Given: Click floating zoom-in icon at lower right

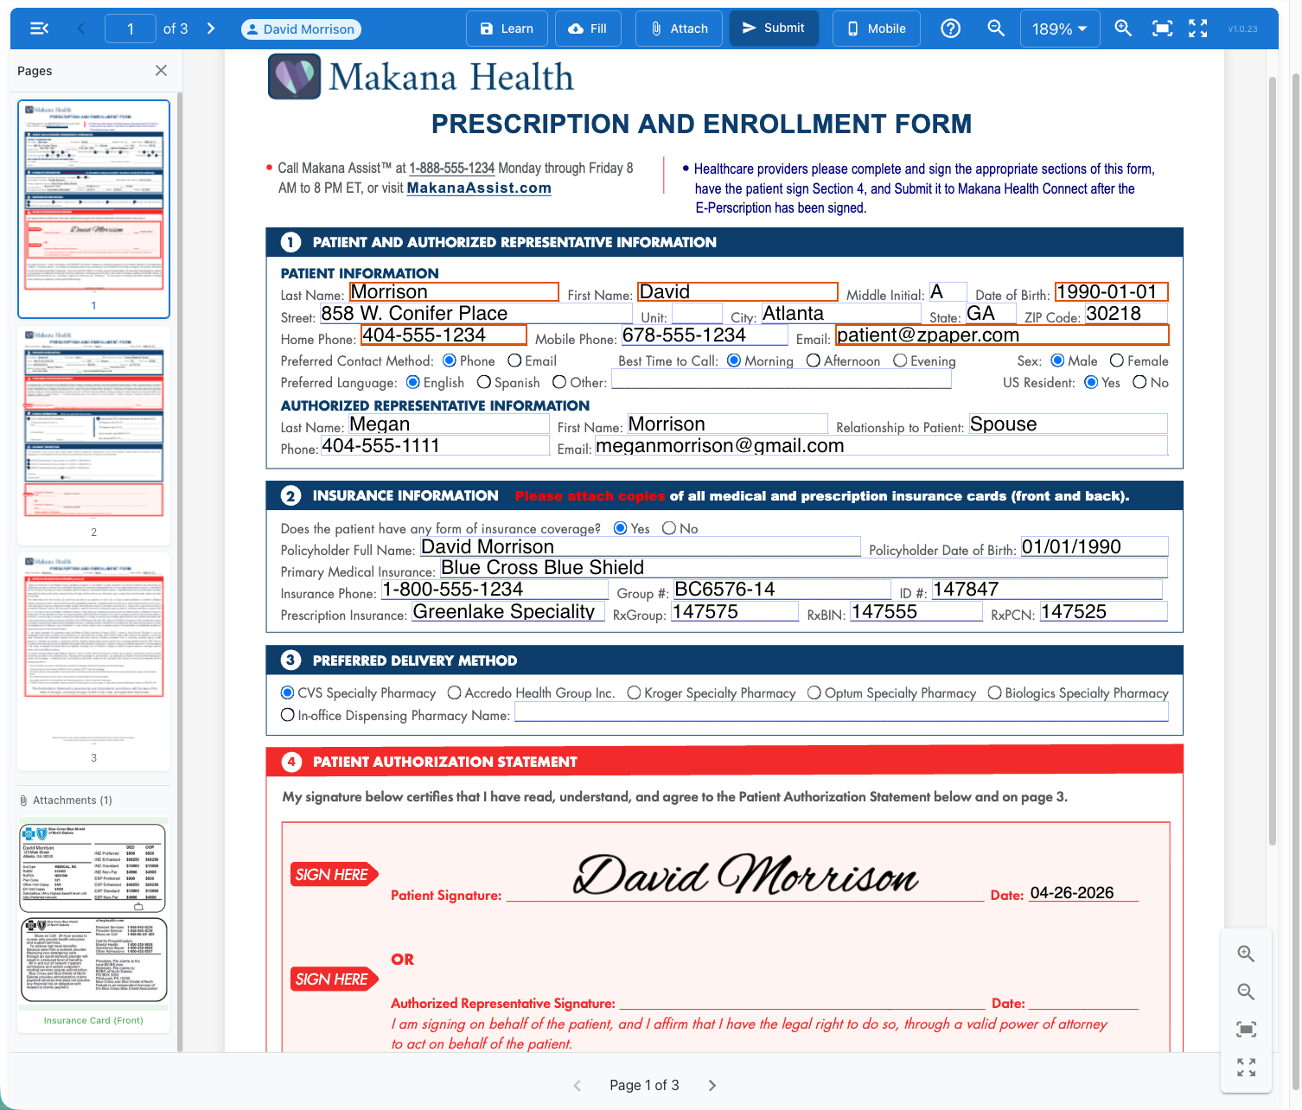Looking at the screenshot, I should 1246,954.
